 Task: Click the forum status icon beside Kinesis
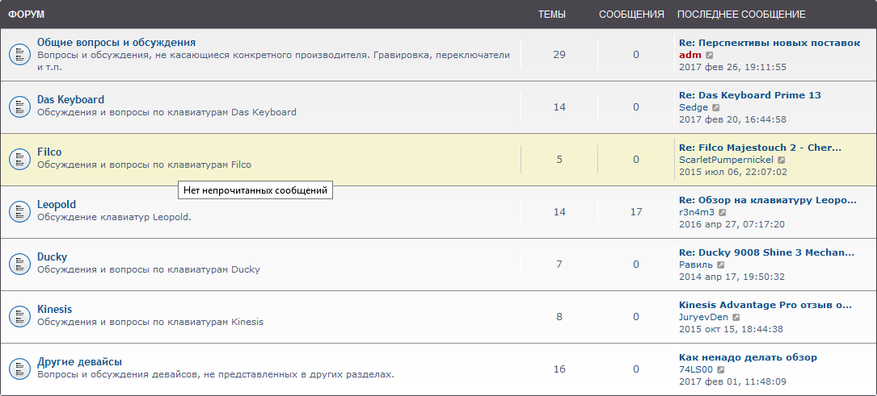coord(19,316)
